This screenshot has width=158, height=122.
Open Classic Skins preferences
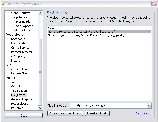pyautogui.click(x=19, y=69)
